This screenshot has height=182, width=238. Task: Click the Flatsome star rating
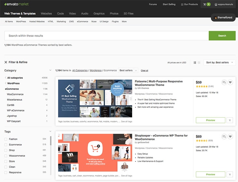click(202, 87)
